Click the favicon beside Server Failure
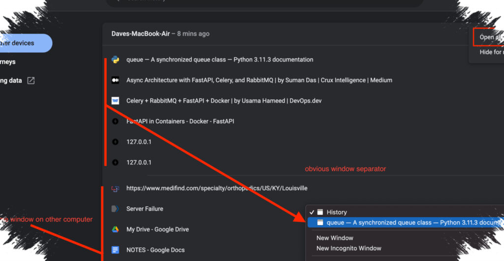 [x=115, y=209]
